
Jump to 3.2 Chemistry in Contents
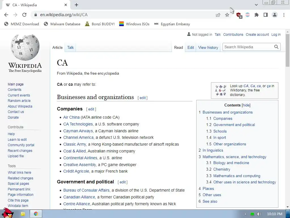(x=218, y=169)
